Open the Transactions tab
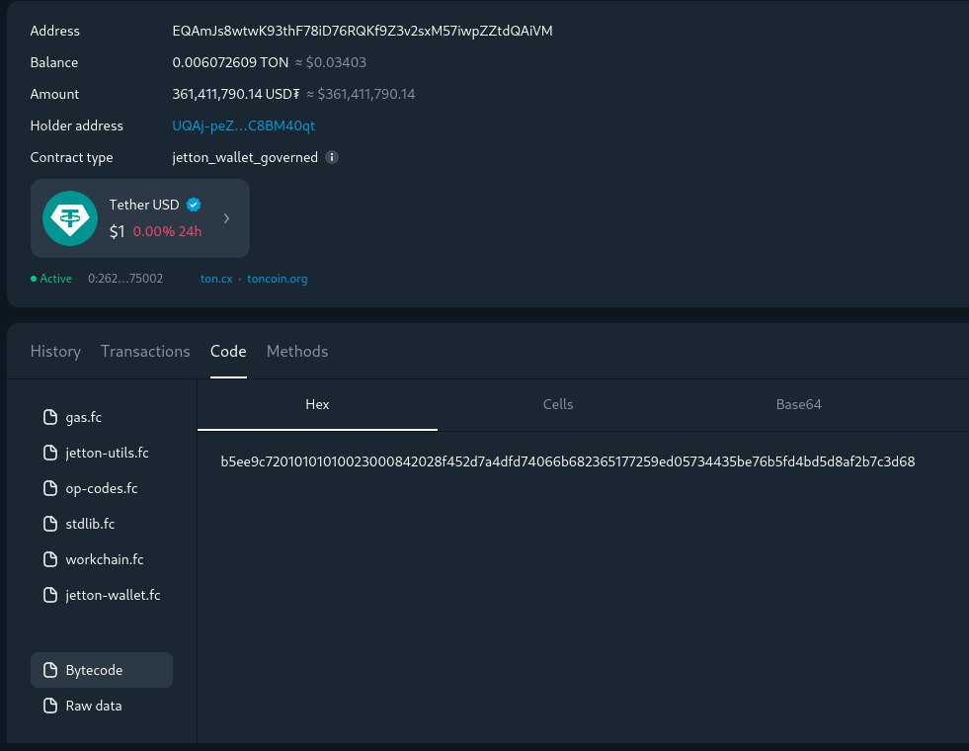 145,351
